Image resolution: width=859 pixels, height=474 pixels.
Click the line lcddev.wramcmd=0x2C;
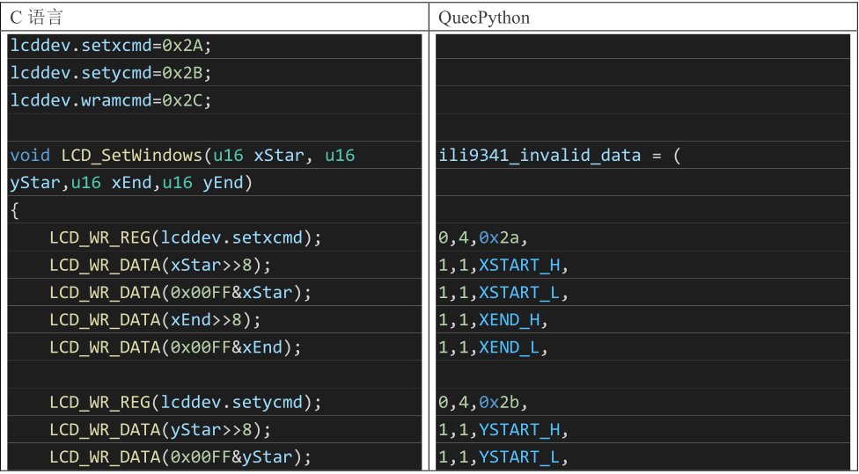click(111, 100)
